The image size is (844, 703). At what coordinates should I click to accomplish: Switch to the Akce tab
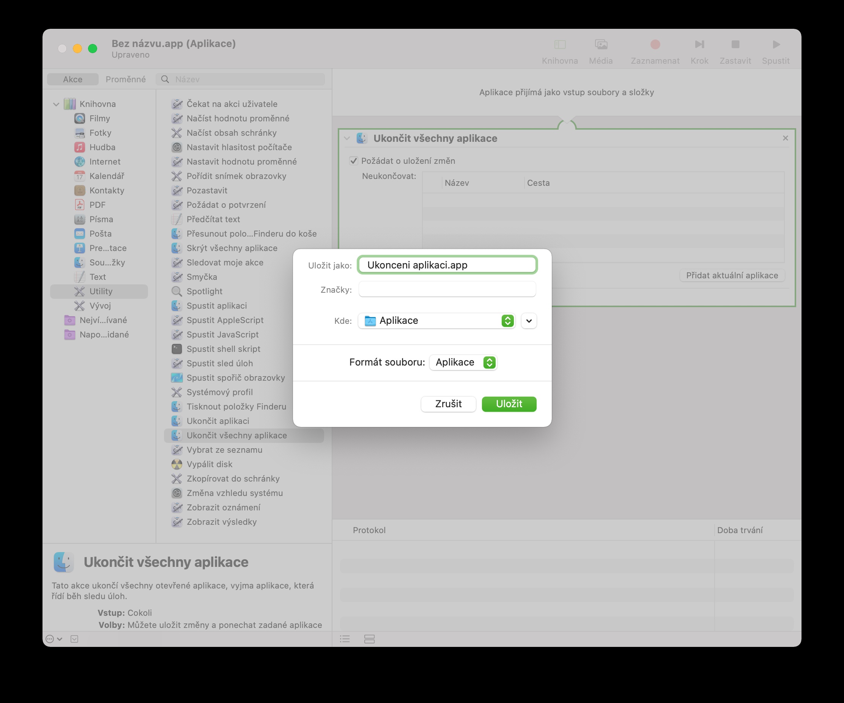point(73,80)
